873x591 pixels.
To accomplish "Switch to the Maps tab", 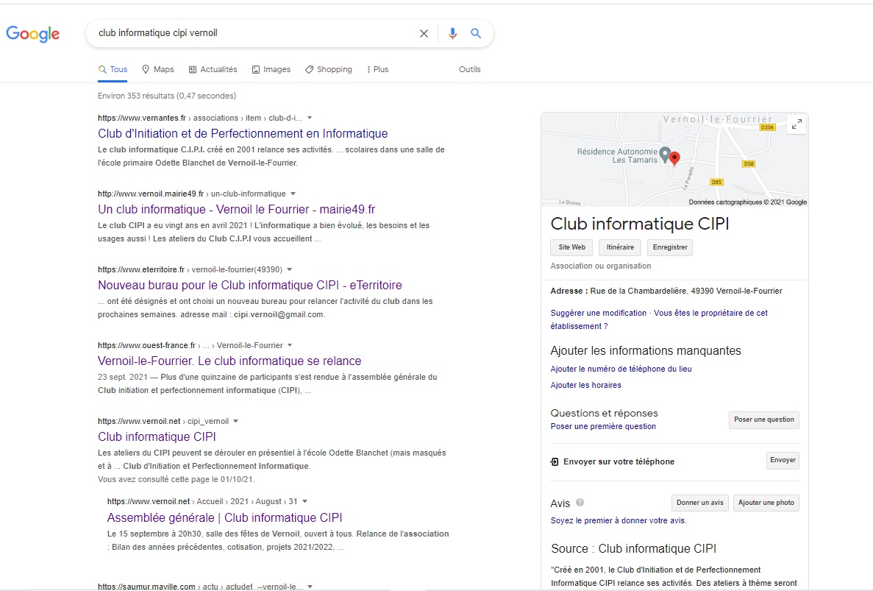I will (158, 70).
